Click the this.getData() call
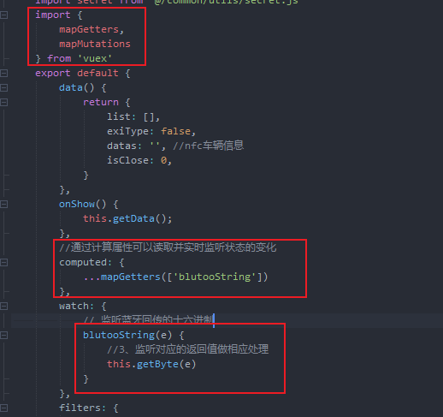 [x=127, y=218]
